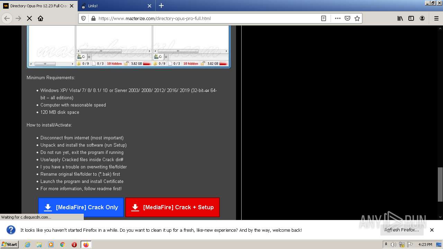Click the Windows XP/Vista requirements line
The image size is (443, 249).
129,94
